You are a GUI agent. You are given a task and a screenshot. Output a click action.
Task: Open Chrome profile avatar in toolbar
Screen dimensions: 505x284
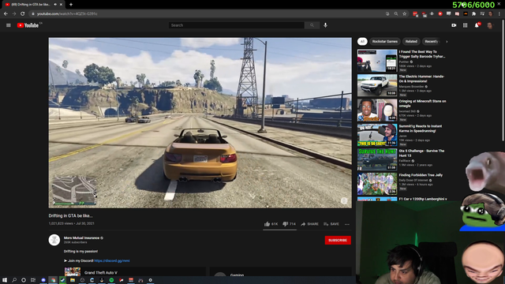click(491, 13)
